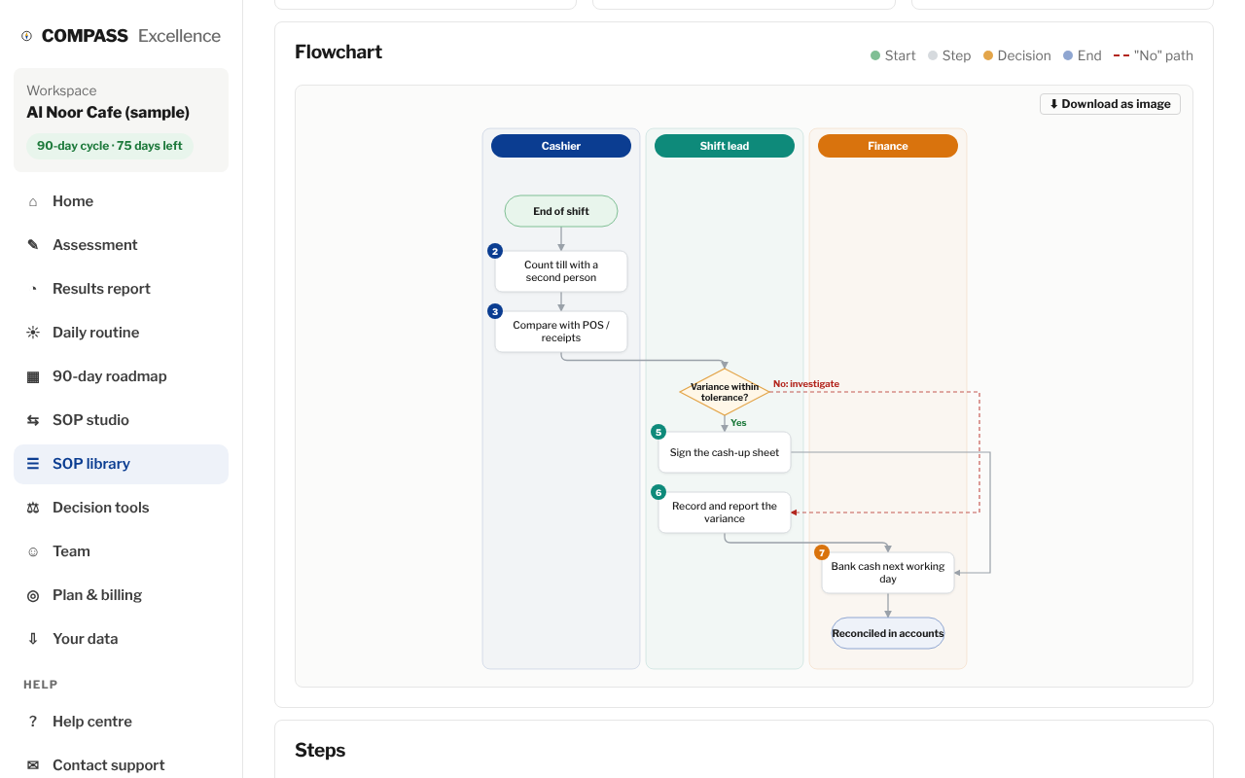Click the Shift lead swimlane header
This screenshot has width=1245, height=778.
725,146
